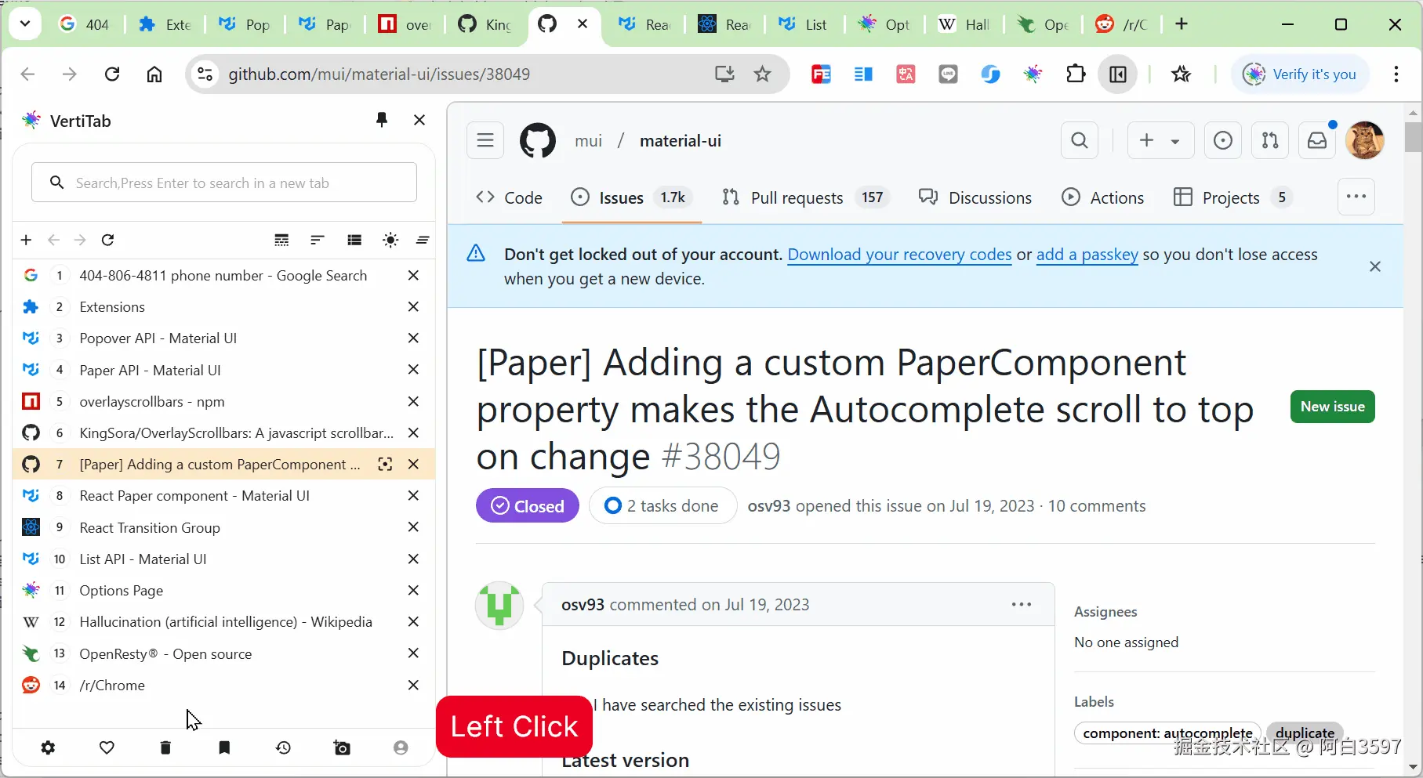Screen dimensions: 1423x778
Task: Open Chrome three-dot menu
Action: point(1396,74)
